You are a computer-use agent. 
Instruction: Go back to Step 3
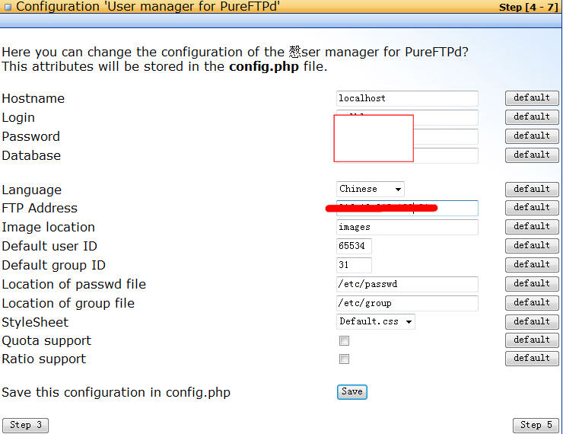click(x=26, y=425)
